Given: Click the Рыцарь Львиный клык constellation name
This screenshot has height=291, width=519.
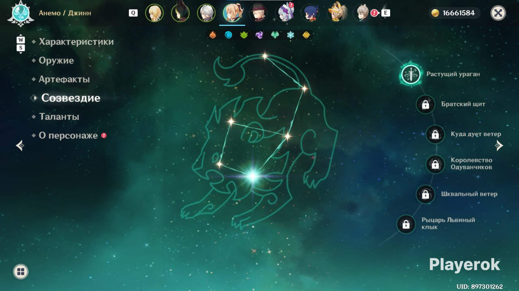Looking at the screenshot, I should [448, 224].
